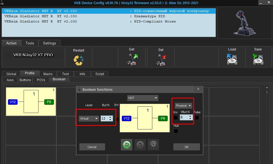
Task: Minimize the VKB Device Config window
Action: [261, 3]
